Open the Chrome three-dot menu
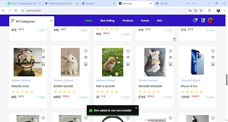 [224, 10]
